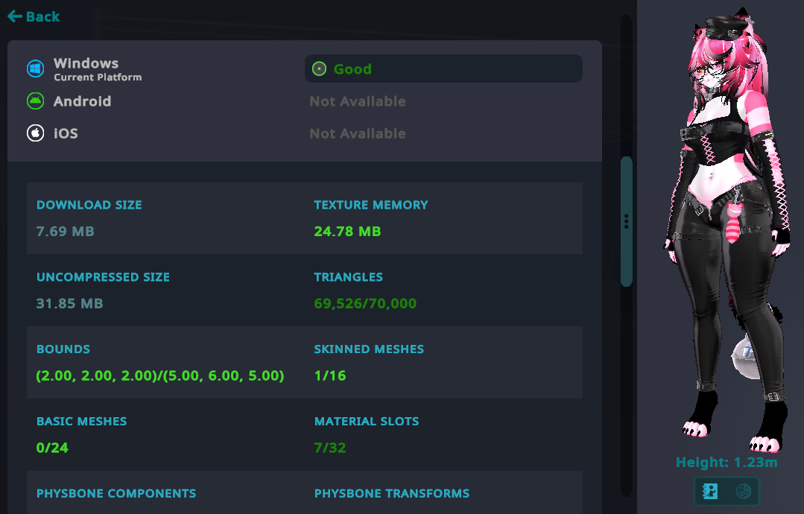The width and height of the screenshot is (804, 514).
Task: Click the Skinned Meshes heading
Action: pos(369,349)
